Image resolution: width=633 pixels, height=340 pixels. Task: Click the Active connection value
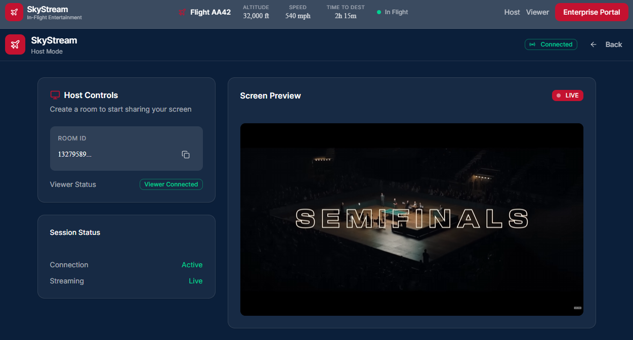(192, 265)
